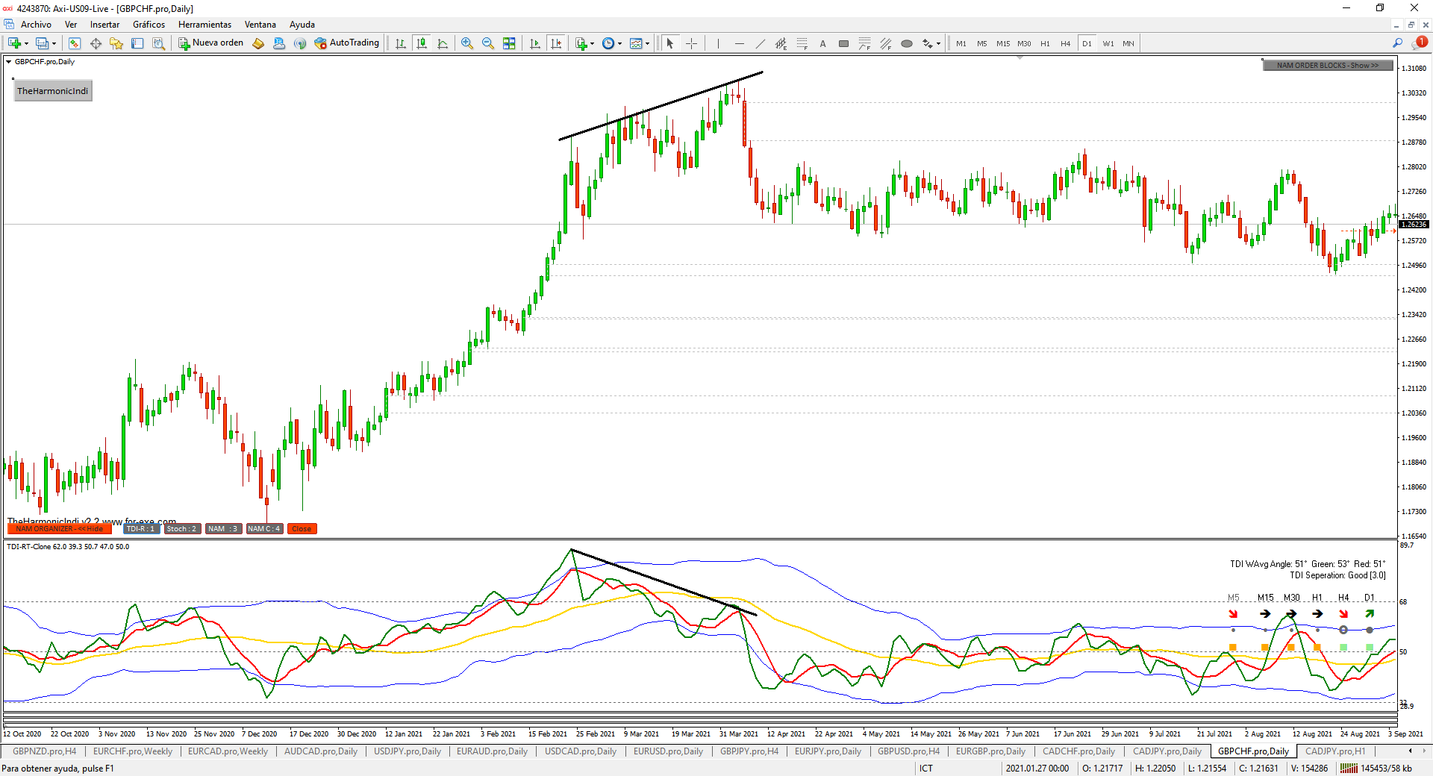Viewport: 1433px width, 776px height.
Task: Toggle AutoTrading on
Action: pos(347,43)
